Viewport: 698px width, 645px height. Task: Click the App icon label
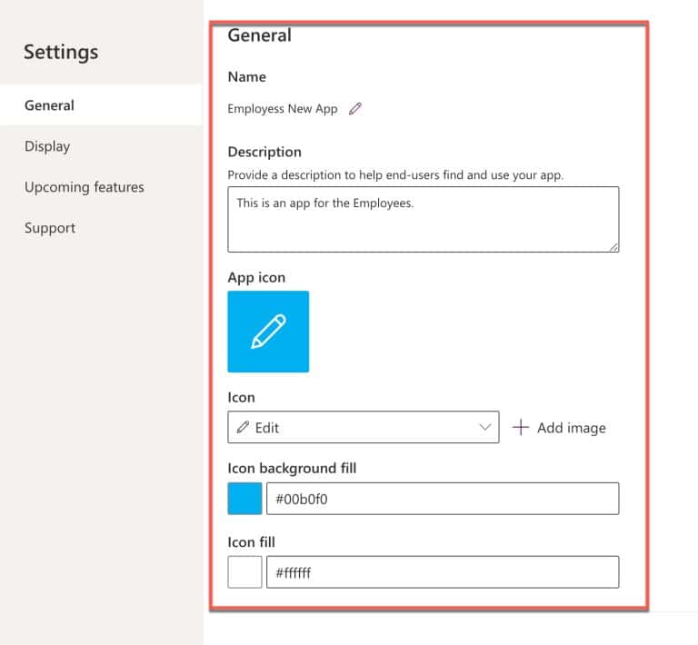256,278
